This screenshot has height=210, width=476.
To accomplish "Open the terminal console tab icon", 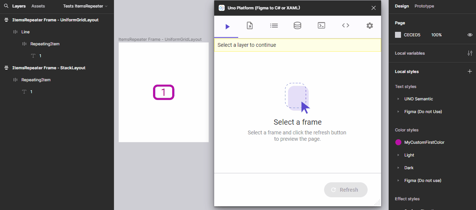I will pos(321,25).
